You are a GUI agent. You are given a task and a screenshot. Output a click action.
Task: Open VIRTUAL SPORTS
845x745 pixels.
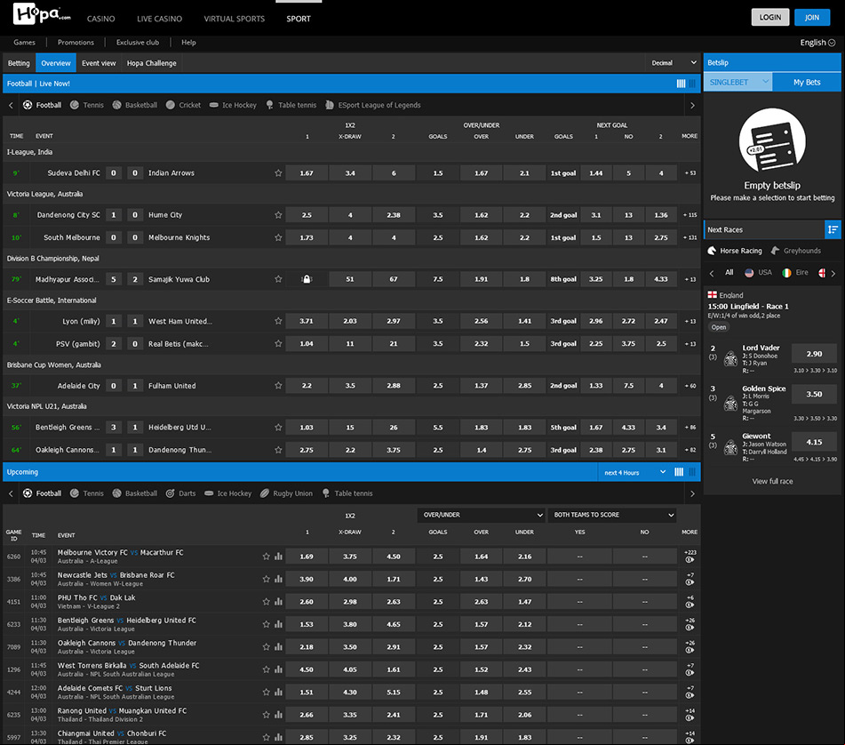(x=235, y=19)
